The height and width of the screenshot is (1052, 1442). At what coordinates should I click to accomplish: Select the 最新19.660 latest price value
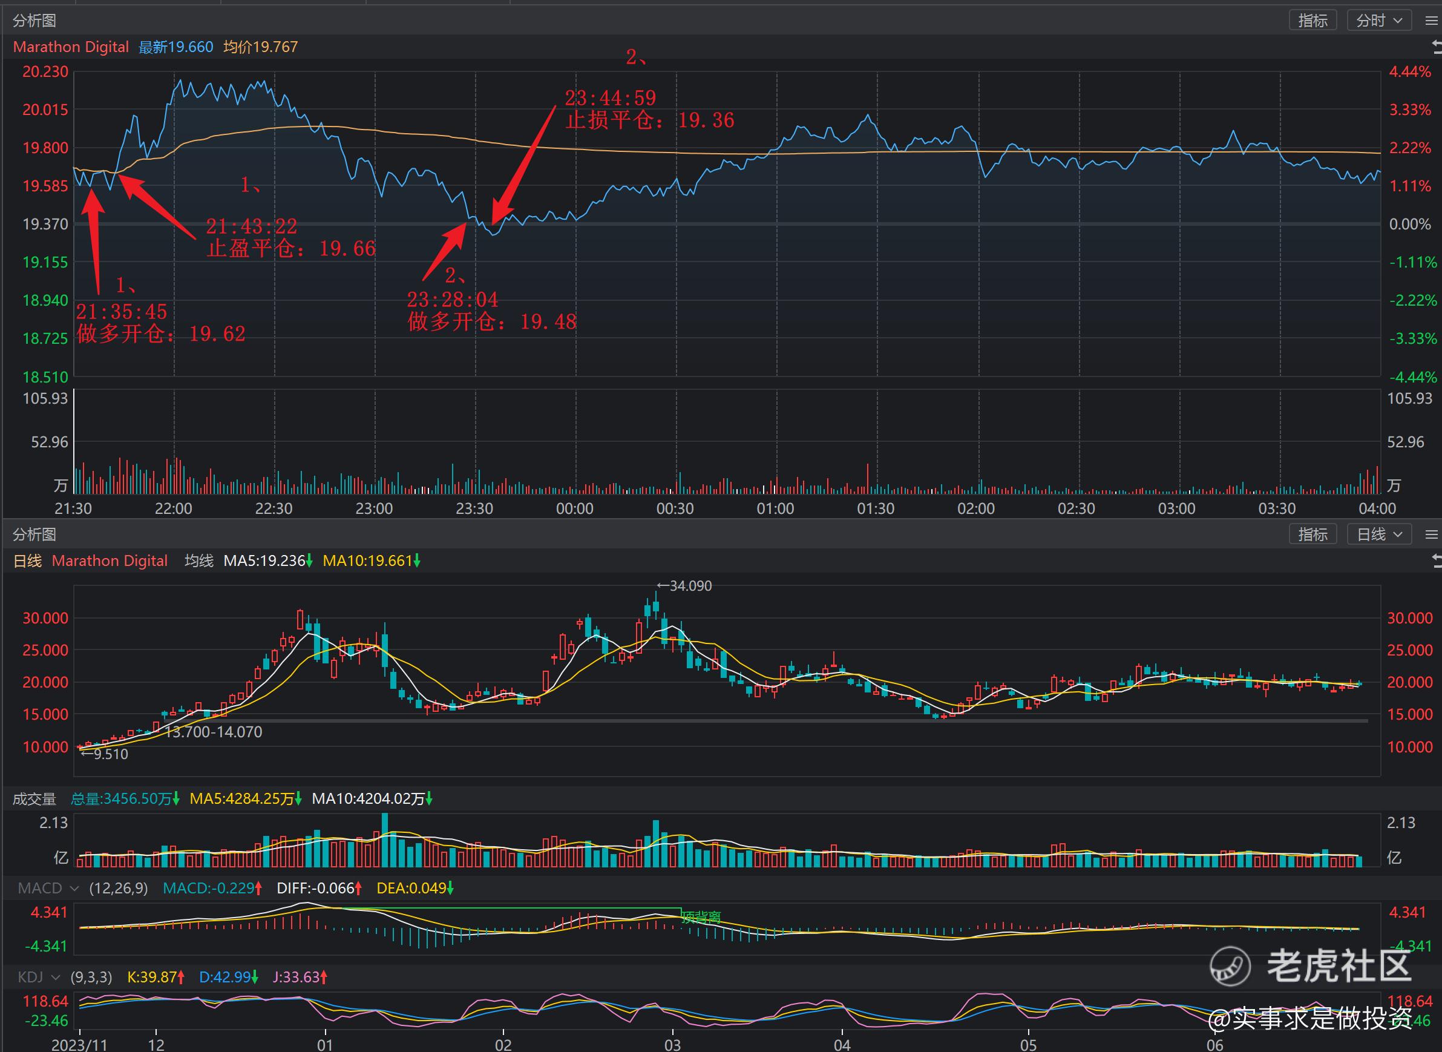coord(175,47)
